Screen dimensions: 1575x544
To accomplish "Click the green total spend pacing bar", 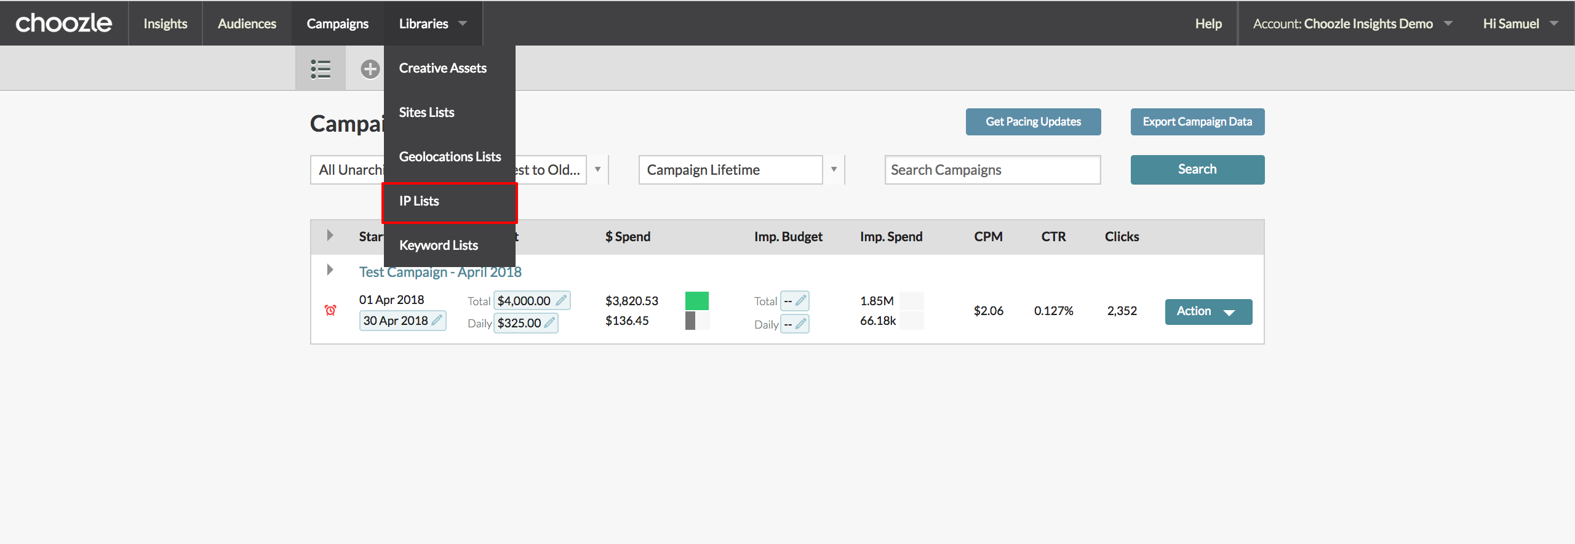I will click(697, 301).
